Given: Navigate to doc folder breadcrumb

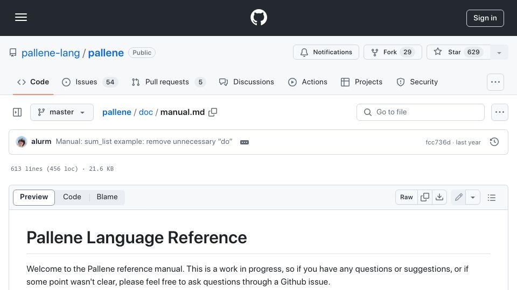Looking at the screenshot, I should (x=146, y=112).
